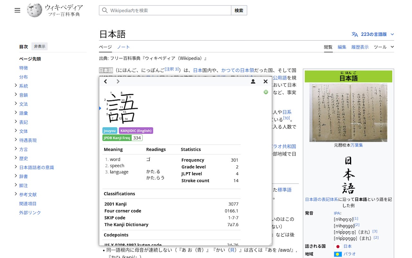Screen dimensions: 412x258
Task: Open the ツール dropdown chevron
Action: coord(392,47)
